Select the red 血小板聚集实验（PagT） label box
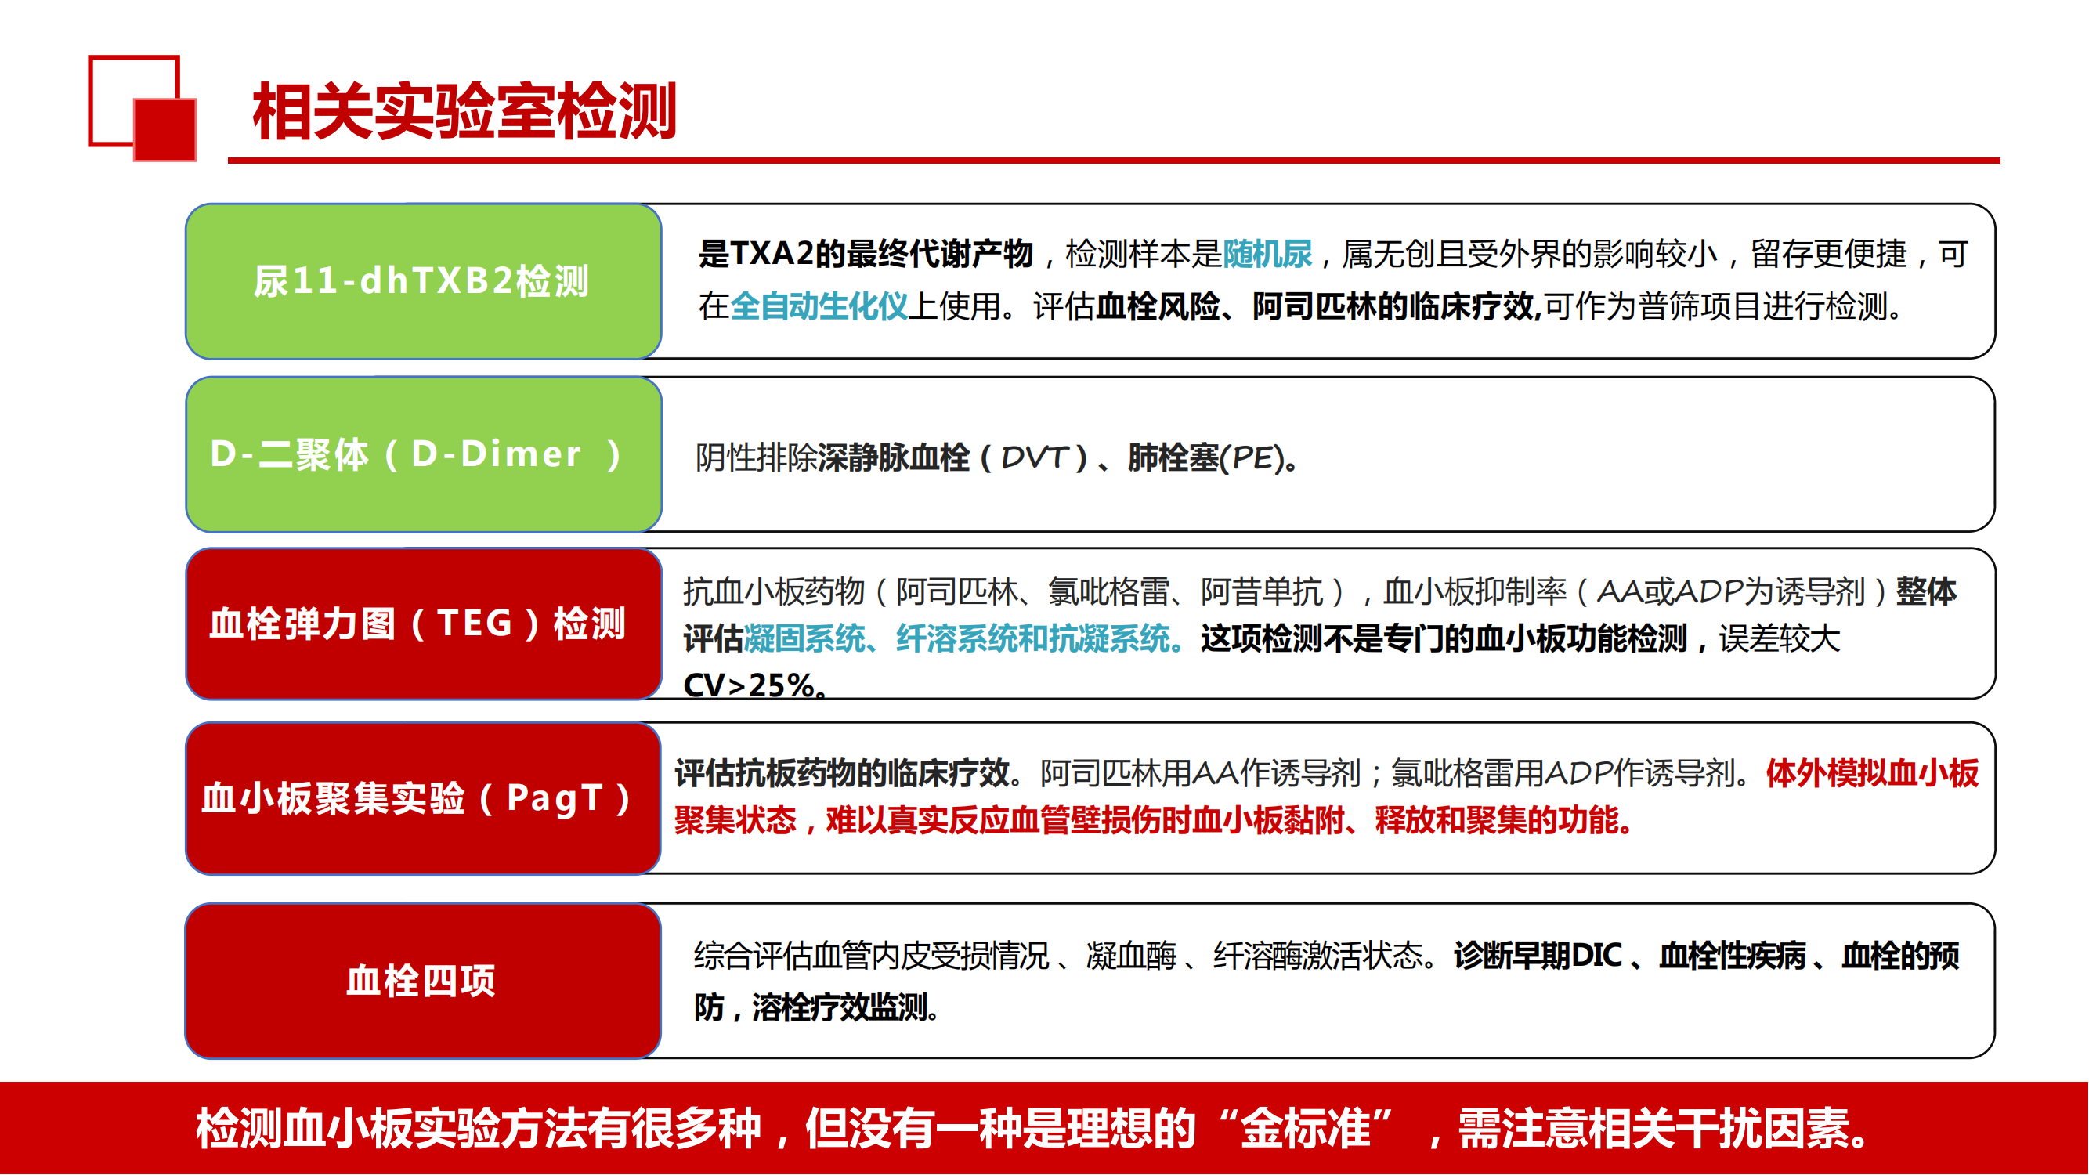 (423, 799)
